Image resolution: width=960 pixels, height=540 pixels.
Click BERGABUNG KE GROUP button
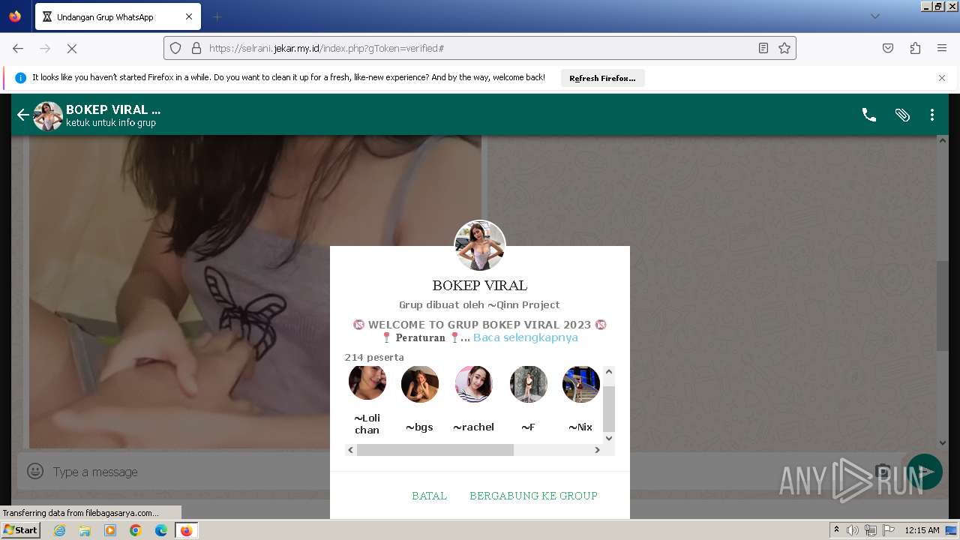[533, 496]
